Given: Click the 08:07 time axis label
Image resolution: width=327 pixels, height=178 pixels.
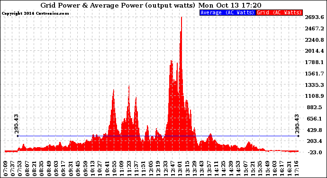Looking at the screenshot, I should (27, 168).
